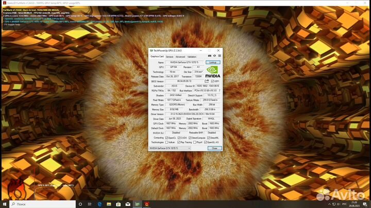Click the NVIDIA logo in GPU-Z
The image size is (371, 208).
[212, 72]
